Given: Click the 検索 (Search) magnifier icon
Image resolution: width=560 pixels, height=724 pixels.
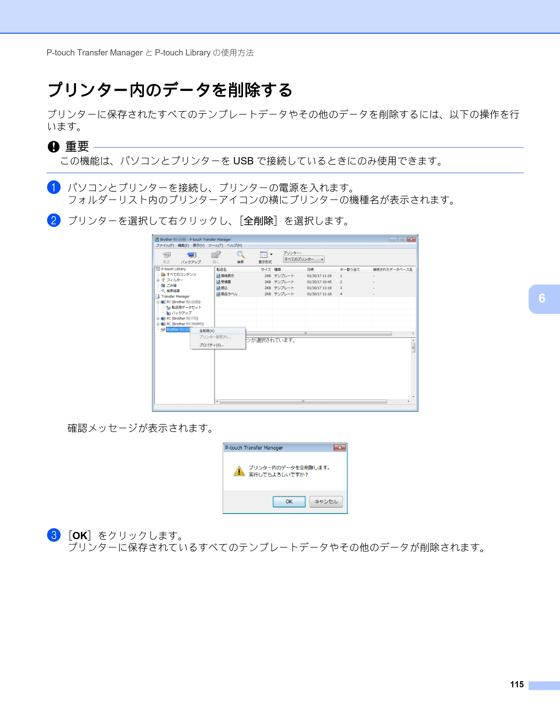Looking at the screenshot, I should pyautogui.click(x=241, y=255).
